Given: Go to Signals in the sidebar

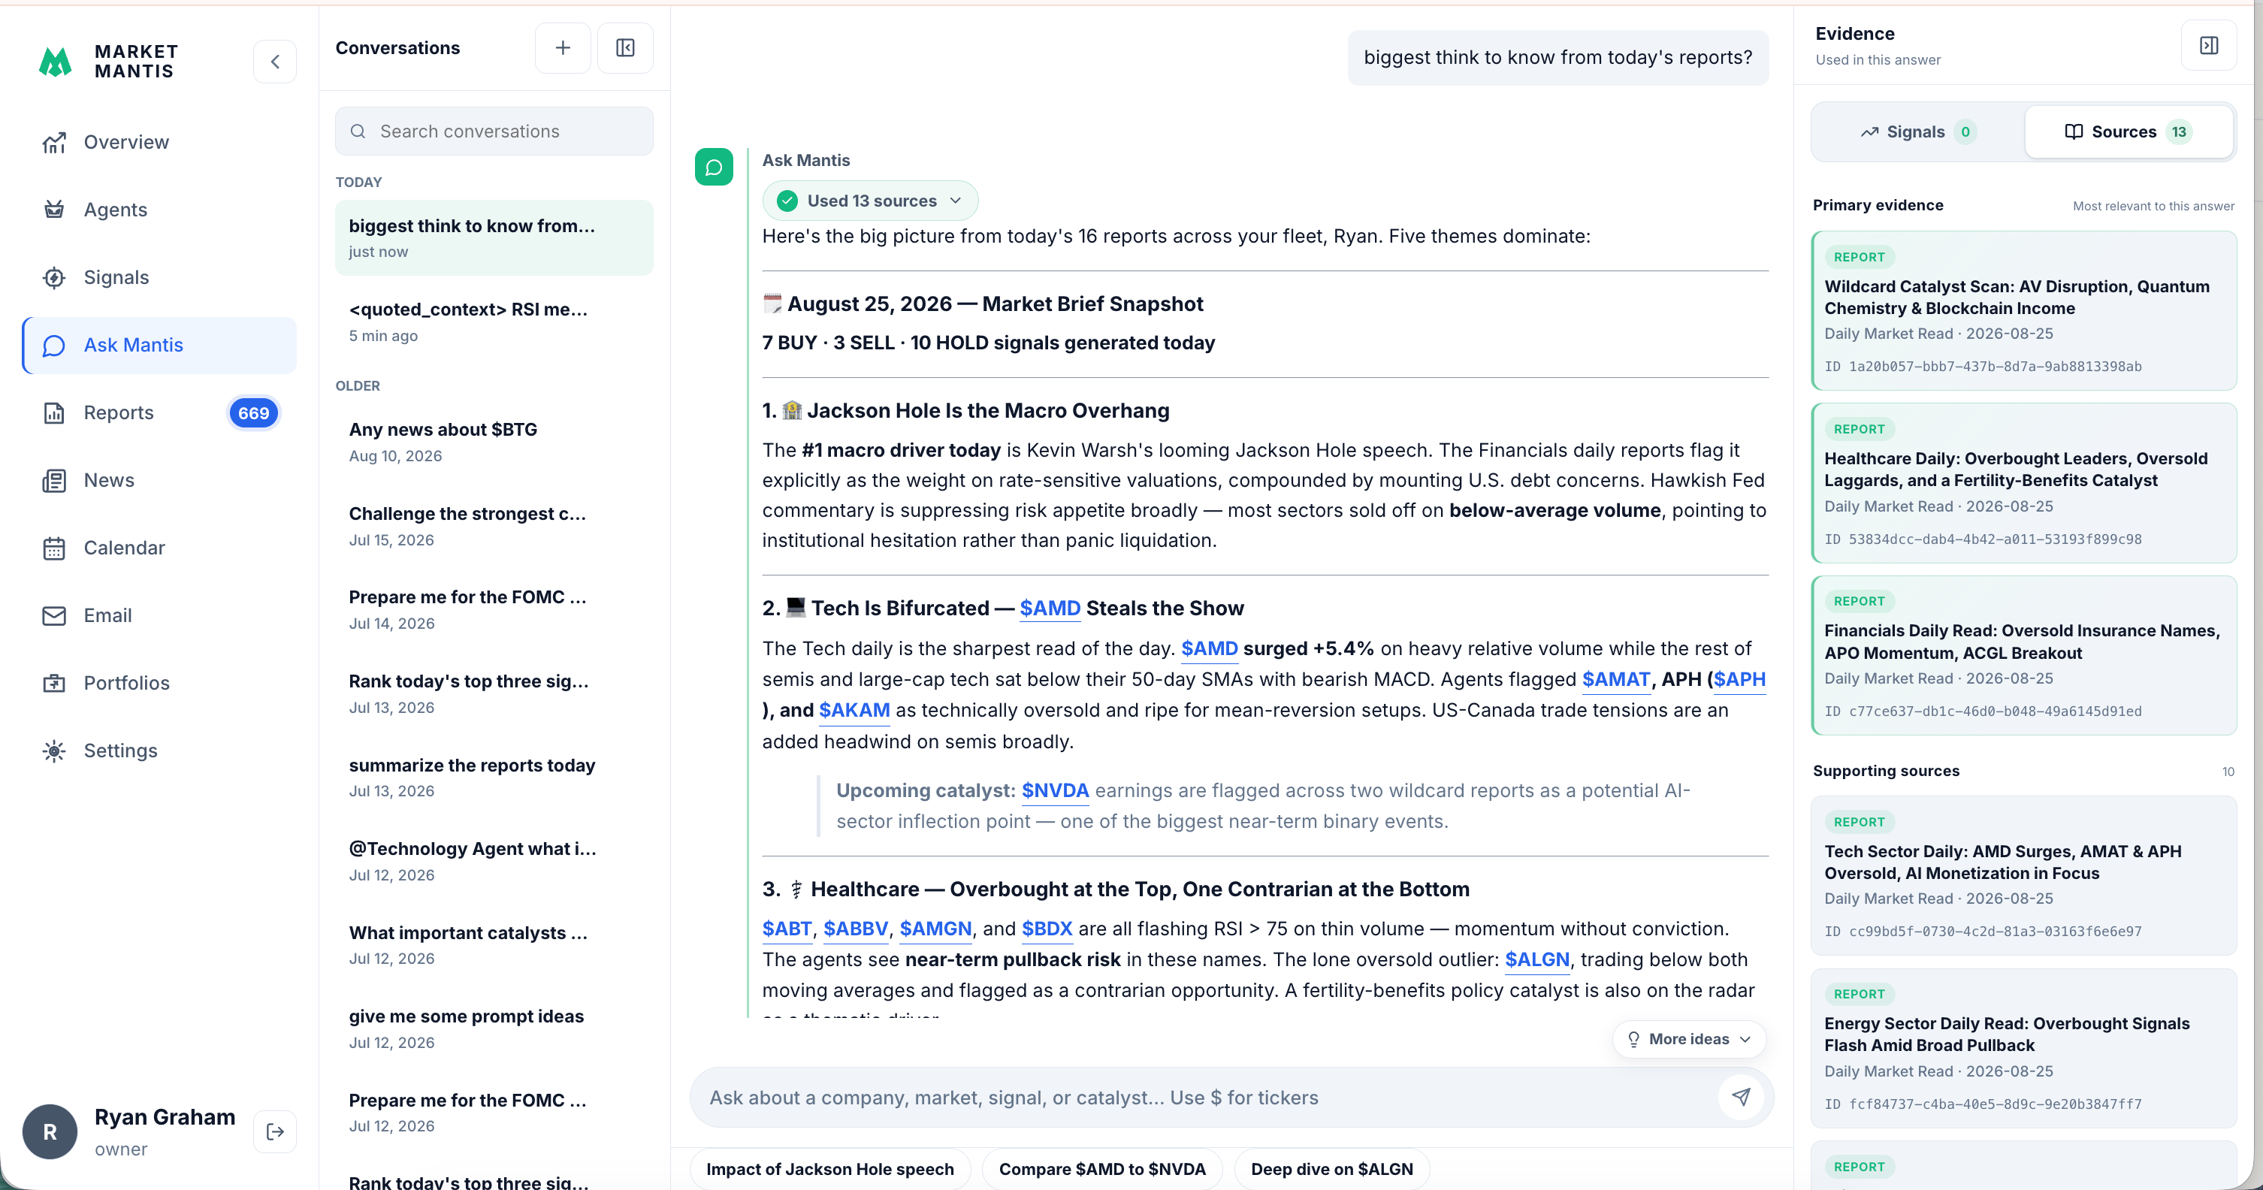Looking at the screenshot, I should tap(160, 277).
